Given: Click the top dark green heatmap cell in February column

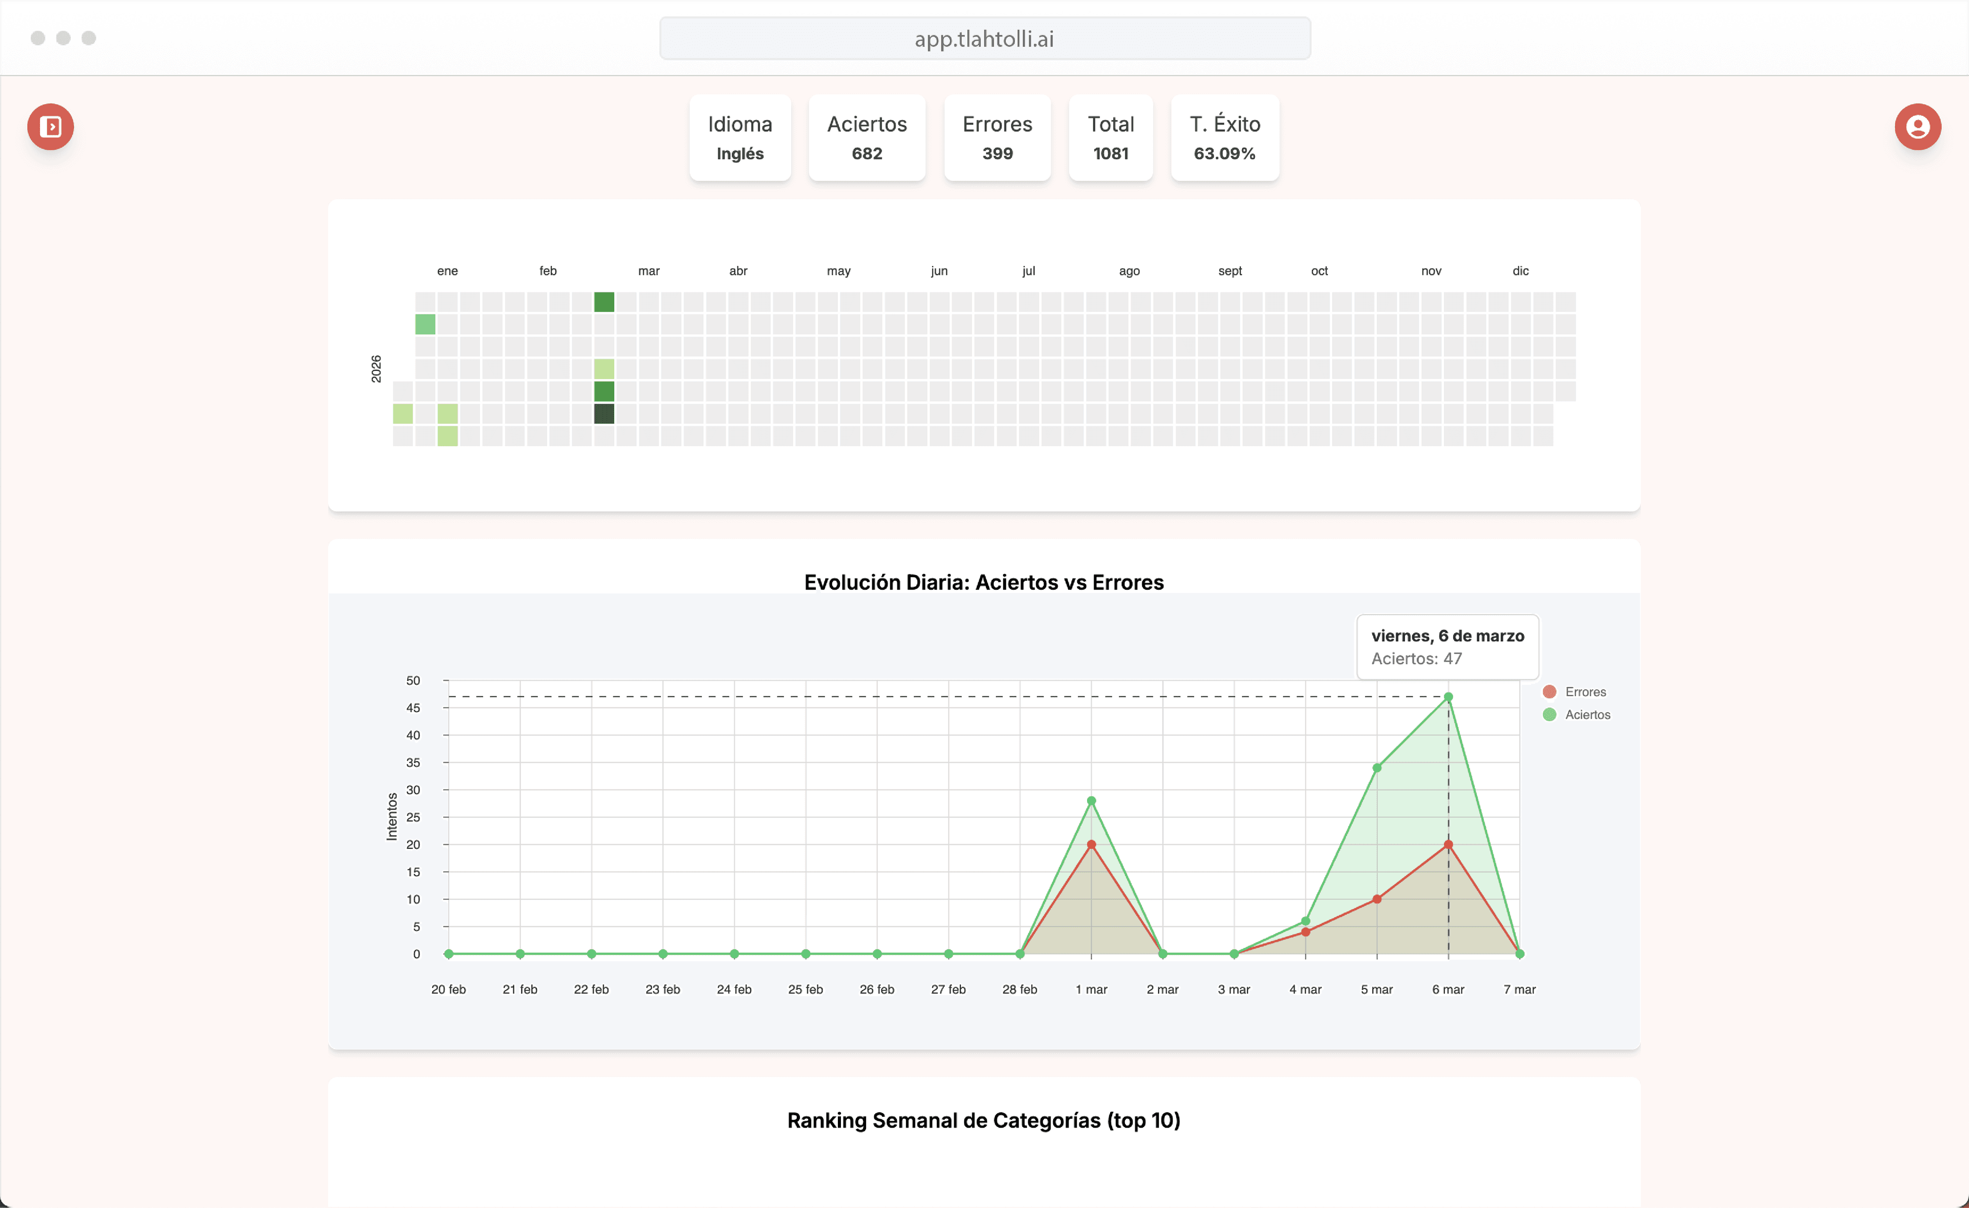Looking at the screenshot, I should tap(604, 302).
